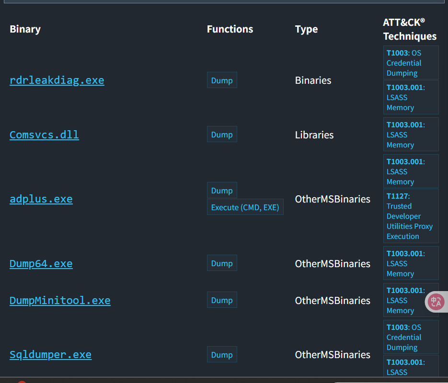Open the Comsvcs.dll library link
Screen dimensions: 448x383
click(44, 135)
